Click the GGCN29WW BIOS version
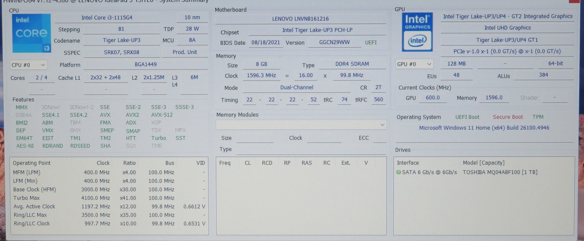This screenshot has height=241, width=584. pos(334,42)
